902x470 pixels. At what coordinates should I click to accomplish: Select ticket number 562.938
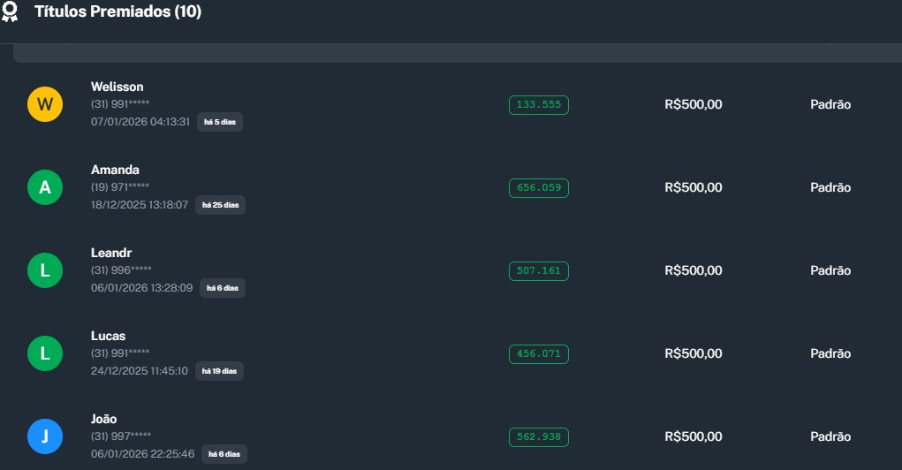[x=539, y=436]
